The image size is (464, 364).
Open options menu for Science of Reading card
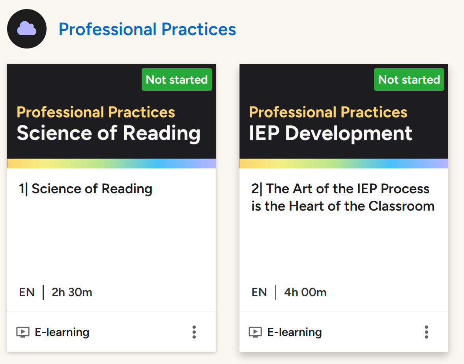[194, 332]
